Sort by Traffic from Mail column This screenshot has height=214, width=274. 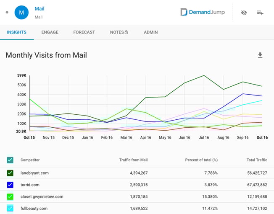(x=133, y=160)
